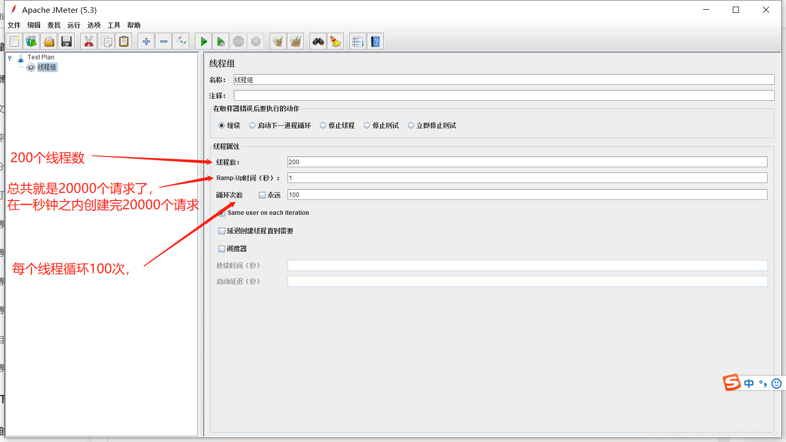Click the 在取样器错误后要执行的动作 label
The height and width of the screenshot is (442, 786).
(x=256, y=108)
